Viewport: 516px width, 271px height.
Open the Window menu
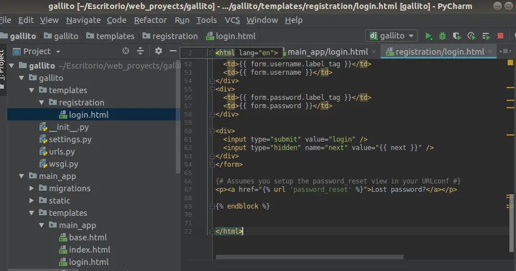262,20
